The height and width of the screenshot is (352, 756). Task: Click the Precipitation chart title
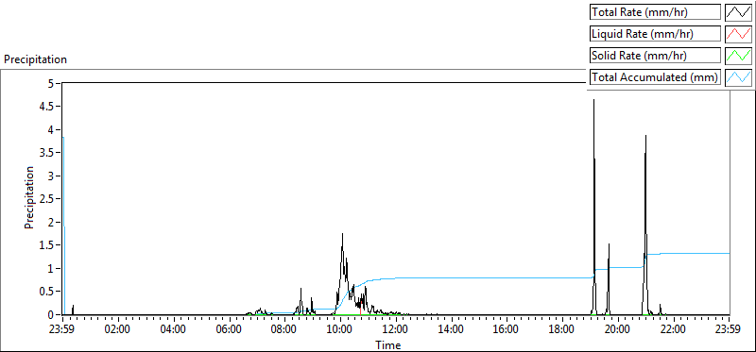click(35, 59)
